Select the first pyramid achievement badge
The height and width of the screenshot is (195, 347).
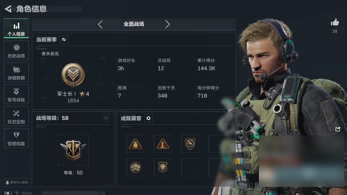click(x=135, y=144)
